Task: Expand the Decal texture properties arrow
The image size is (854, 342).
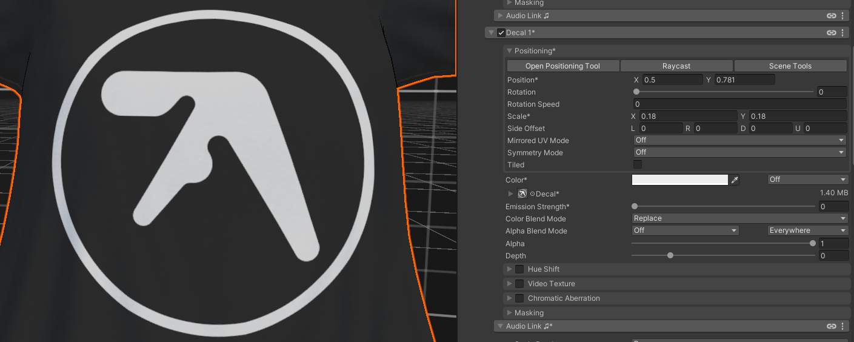Action: coord(511,194)
